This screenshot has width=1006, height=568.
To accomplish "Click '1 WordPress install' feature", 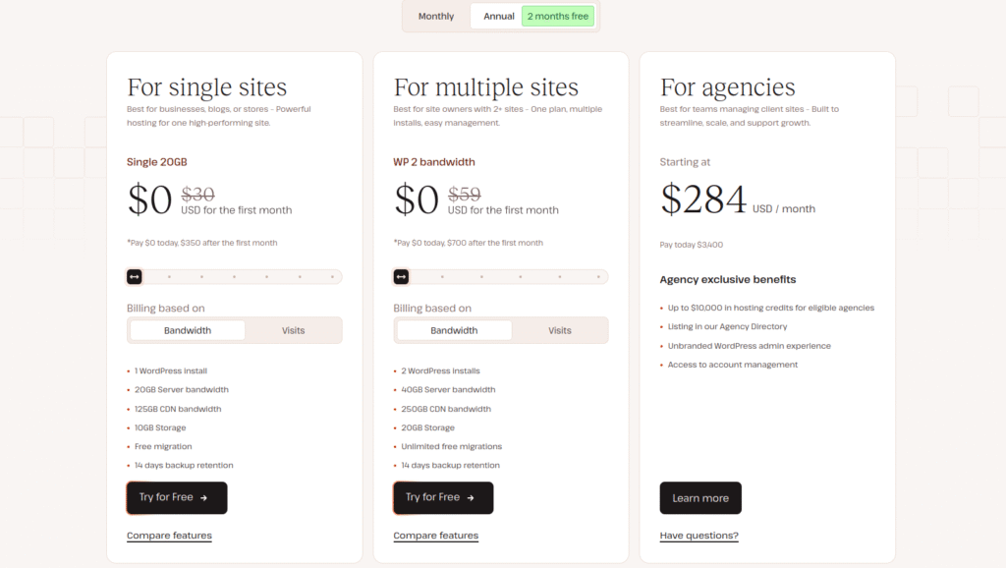I will [171, 370].
